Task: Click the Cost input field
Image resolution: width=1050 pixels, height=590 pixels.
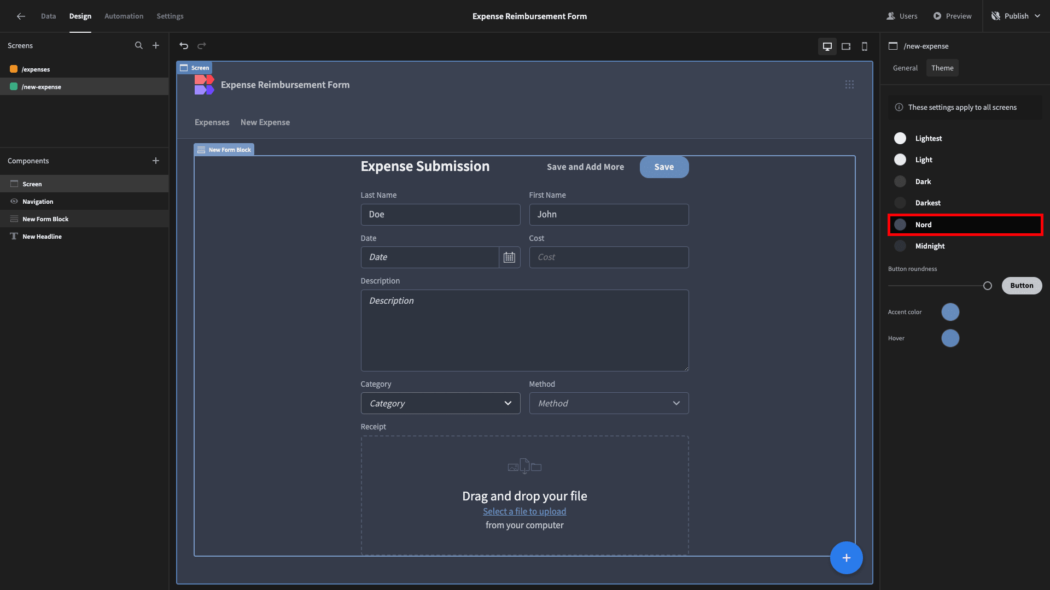Action: coord(609,257)
